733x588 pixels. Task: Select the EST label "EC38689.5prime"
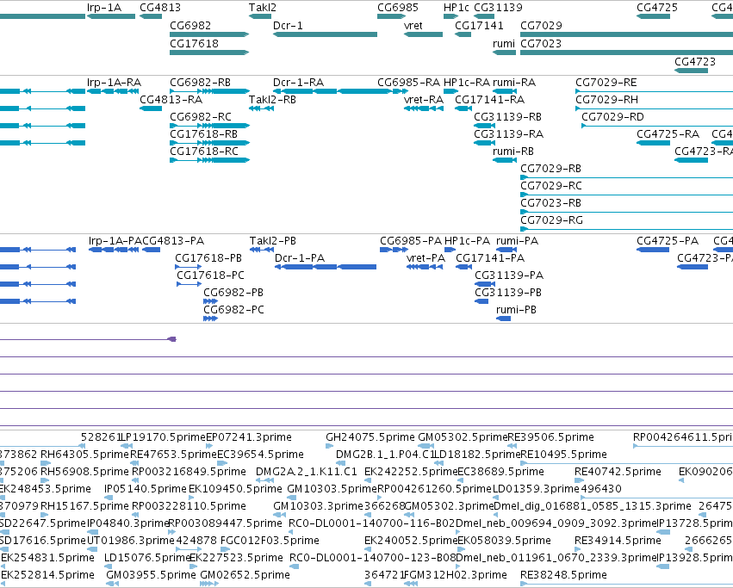500,472
